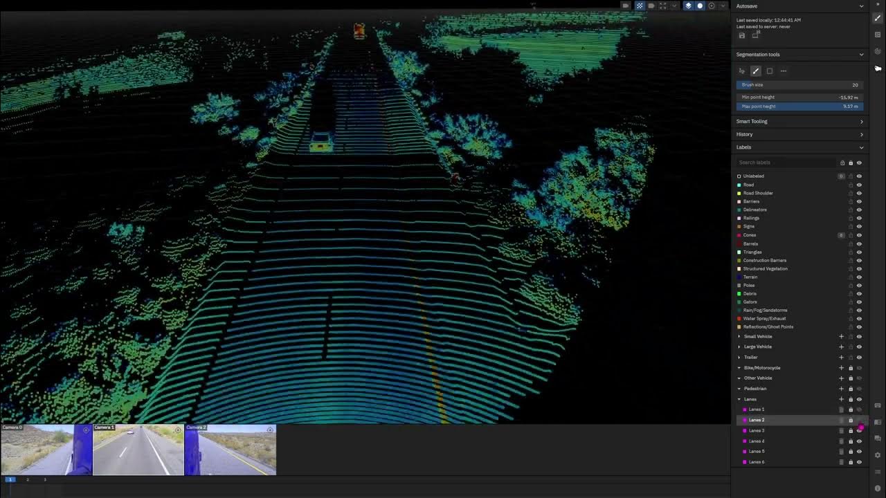Open the Camera 0 thumbnail
The image size is (886, 498).
(46, 450)
